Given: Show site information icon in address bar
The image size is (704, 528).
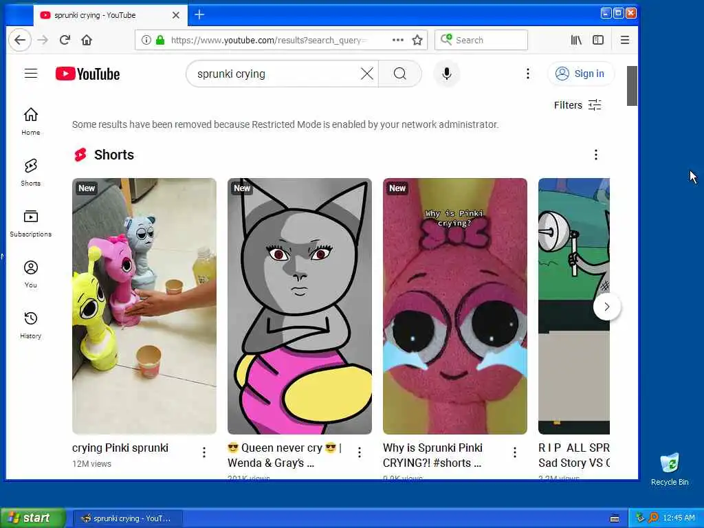Looking at the screenshot, I should 146,40.
